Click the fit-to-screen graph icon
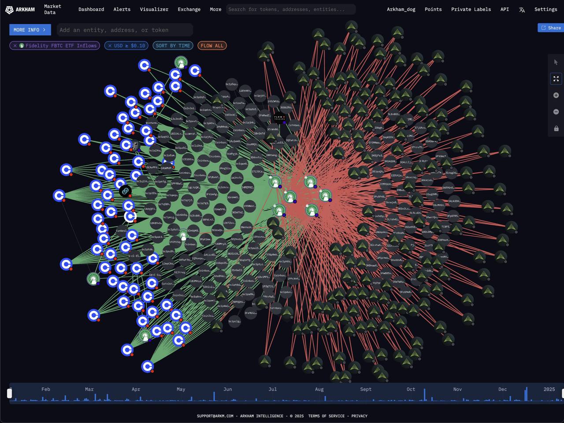Viewport: 564px width, 423px height. tap(556, 79)
